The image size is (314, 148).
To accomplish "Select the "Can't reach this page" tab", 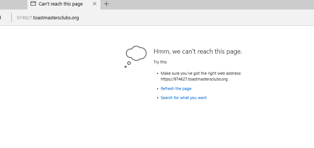I will coord(64,5).
